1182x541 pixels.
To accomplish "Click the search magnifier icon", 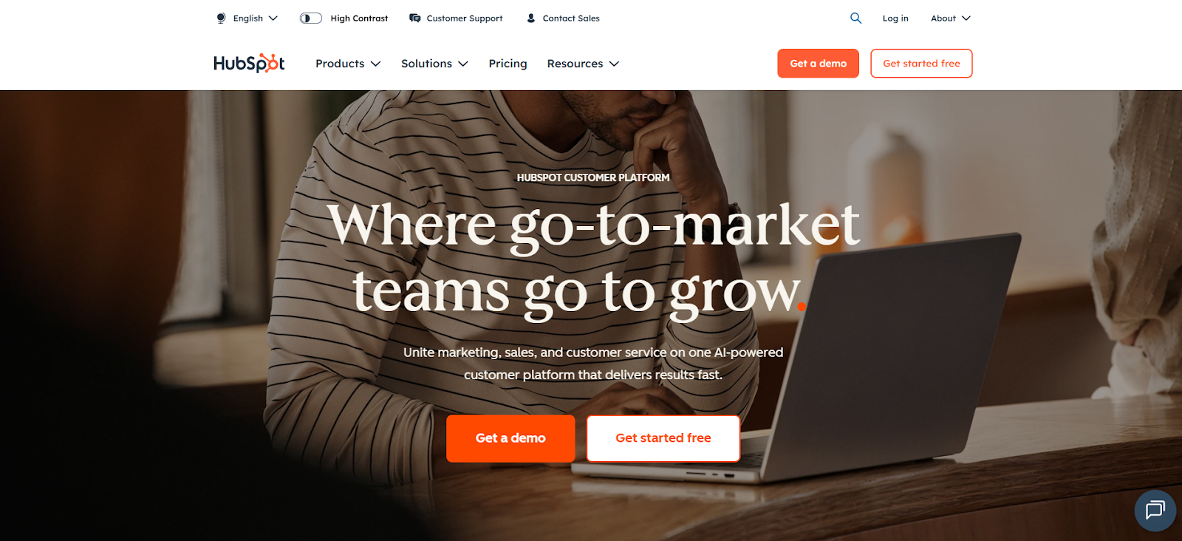I will 855,18.
